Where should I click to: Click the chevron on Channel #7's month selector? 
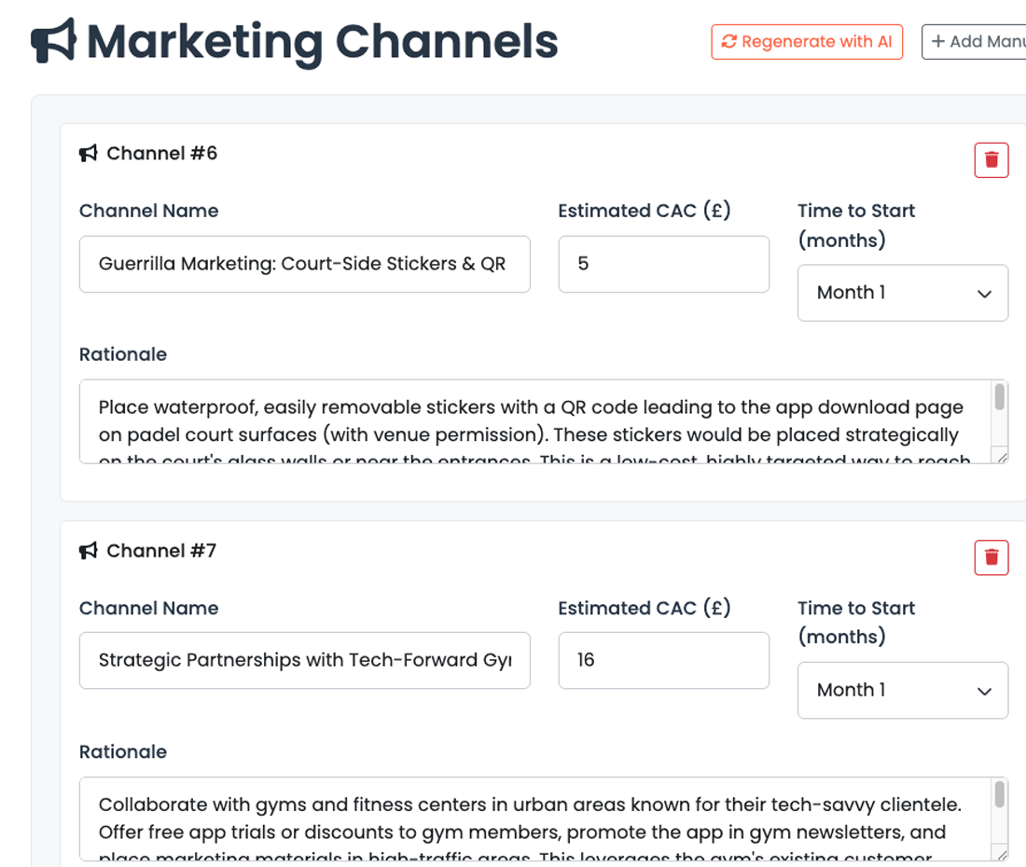(984, 690)
